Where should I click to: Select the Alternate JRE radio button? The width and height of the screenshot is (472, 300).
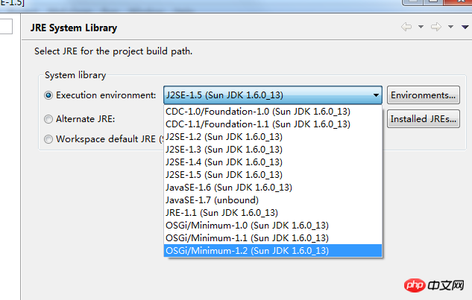click(x=48, y=119)
